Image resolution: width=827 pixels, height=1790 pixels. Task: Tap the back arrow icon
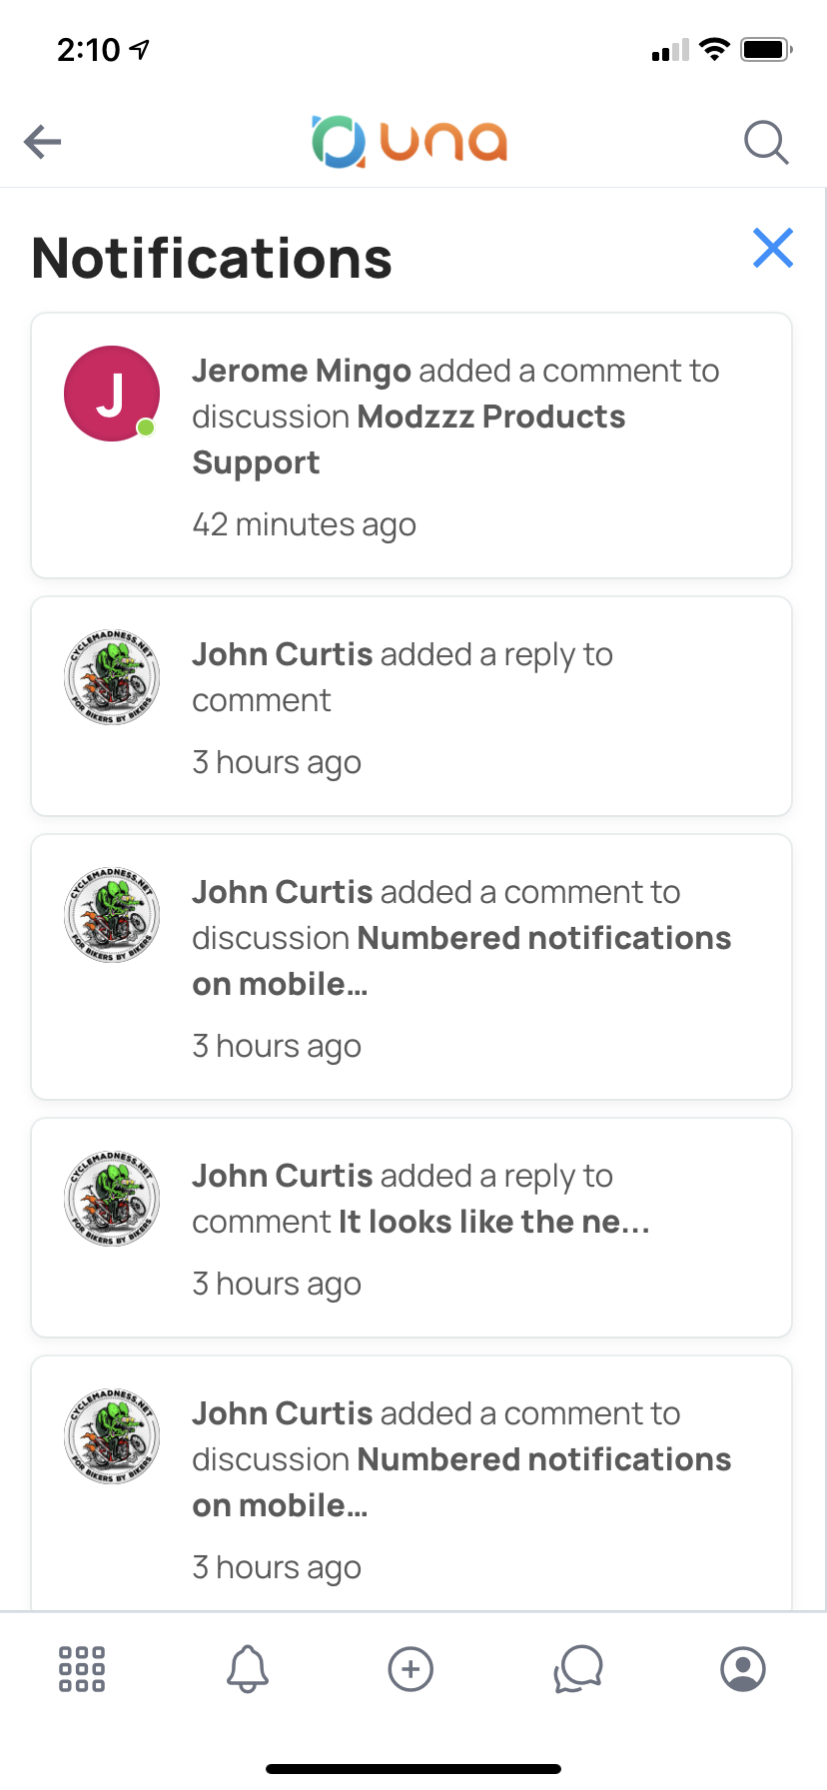[x=43, y=142]
